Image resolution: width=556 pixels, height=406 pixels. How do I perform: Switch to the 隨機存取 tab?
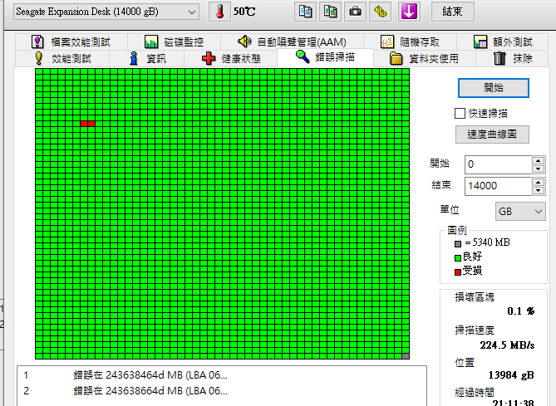click(x=410, y=42)
